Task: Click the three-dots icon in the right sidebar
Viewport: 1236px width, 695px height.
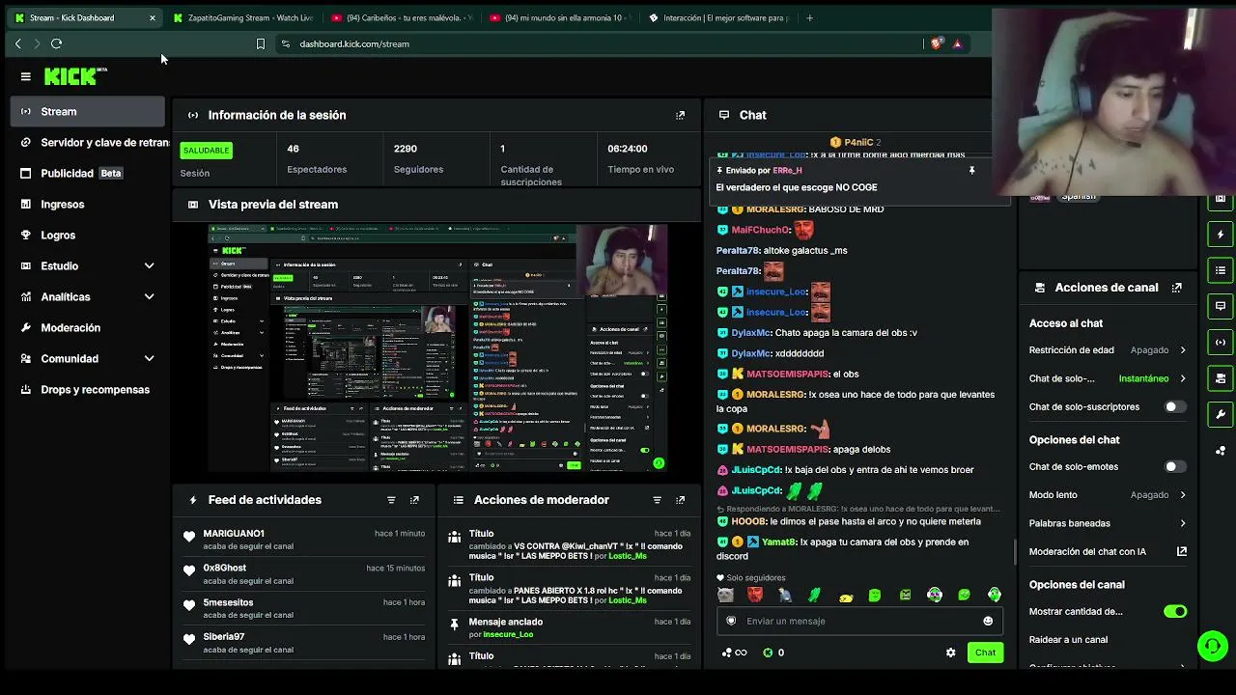Action: coord(1221,450)
